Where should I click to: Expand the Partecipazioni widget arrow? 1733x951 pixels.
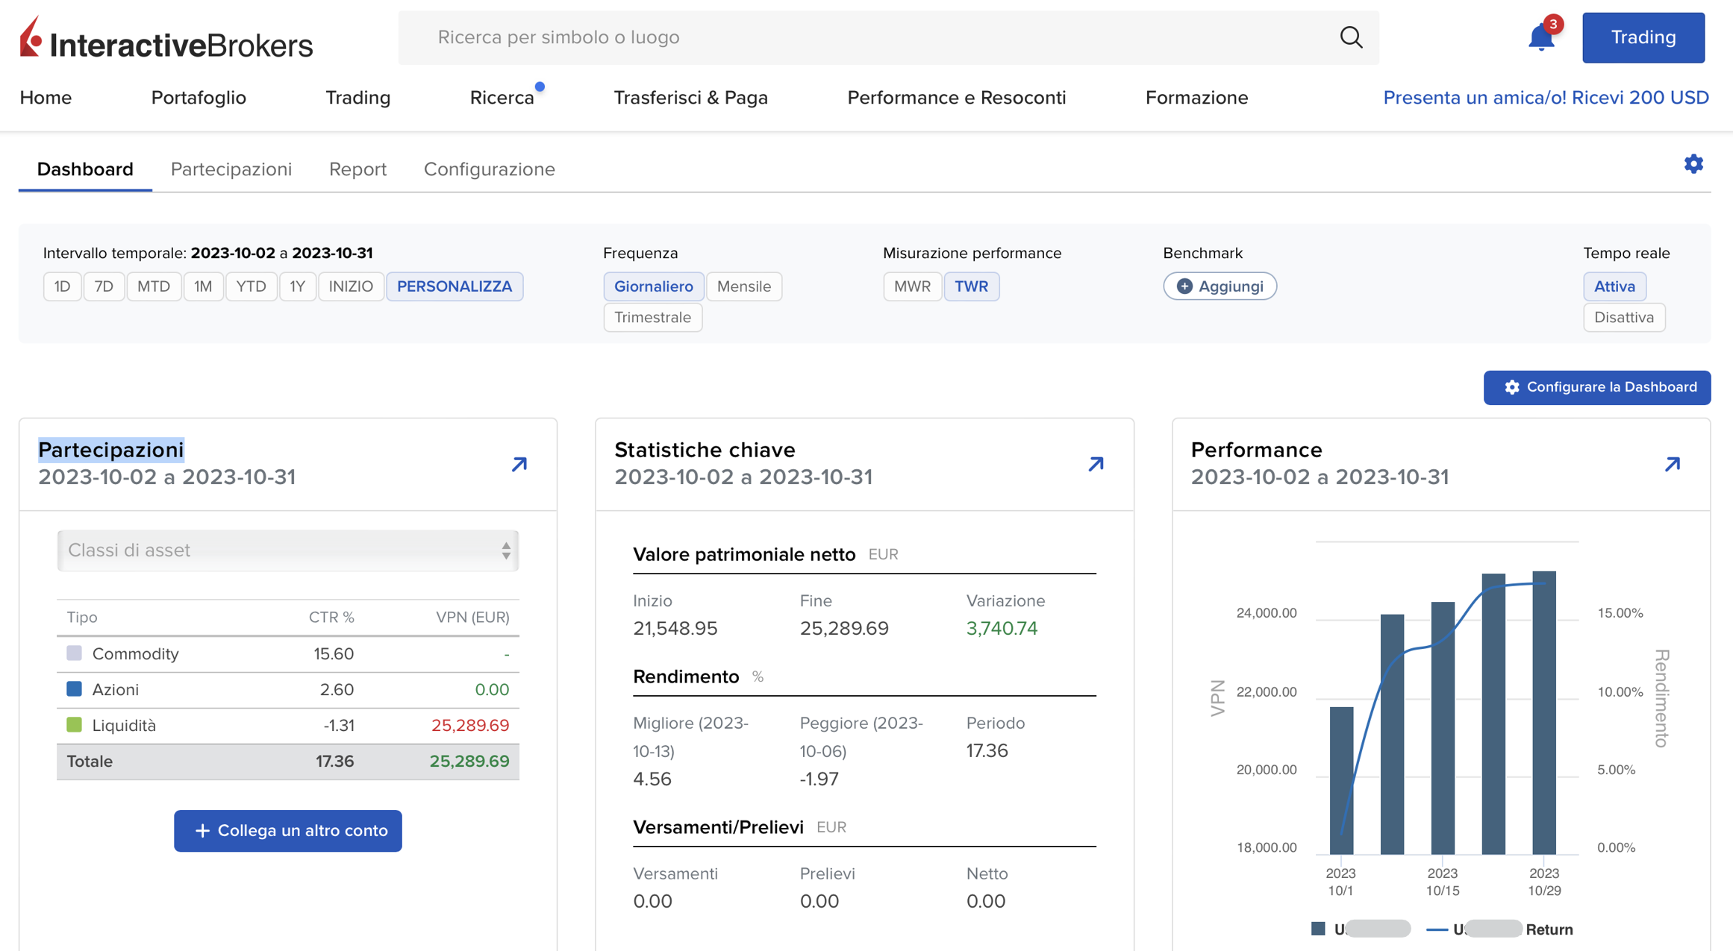(519, 465)
